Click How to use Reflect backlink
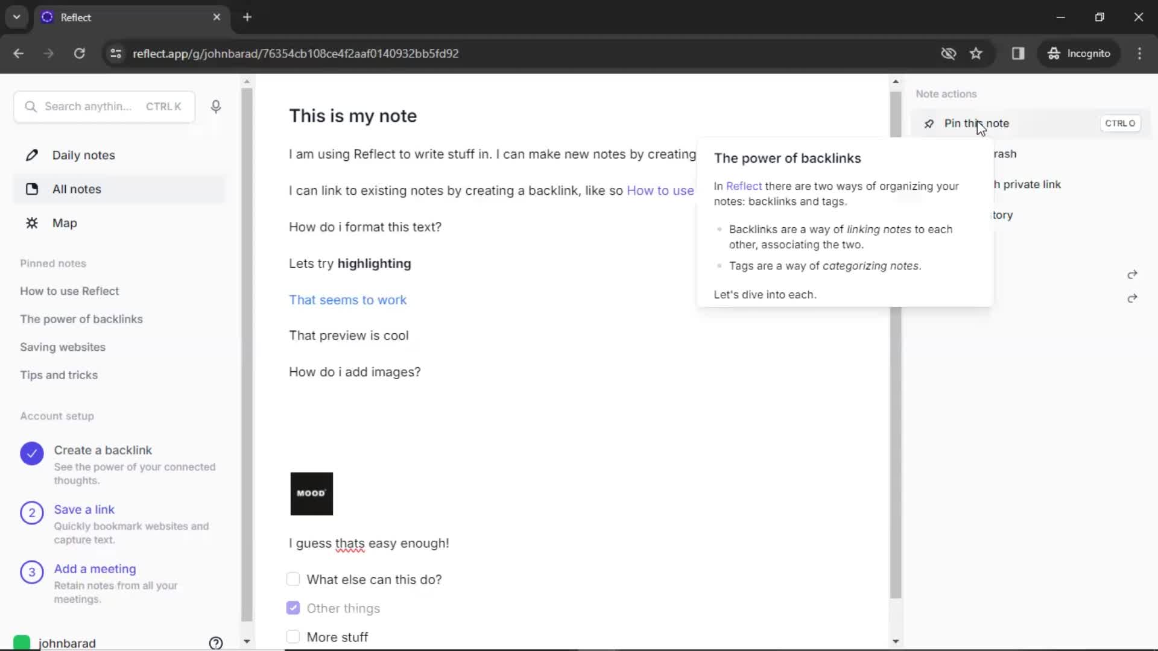This screenshot has height=651, width=1158. click(x=660, y=190)
